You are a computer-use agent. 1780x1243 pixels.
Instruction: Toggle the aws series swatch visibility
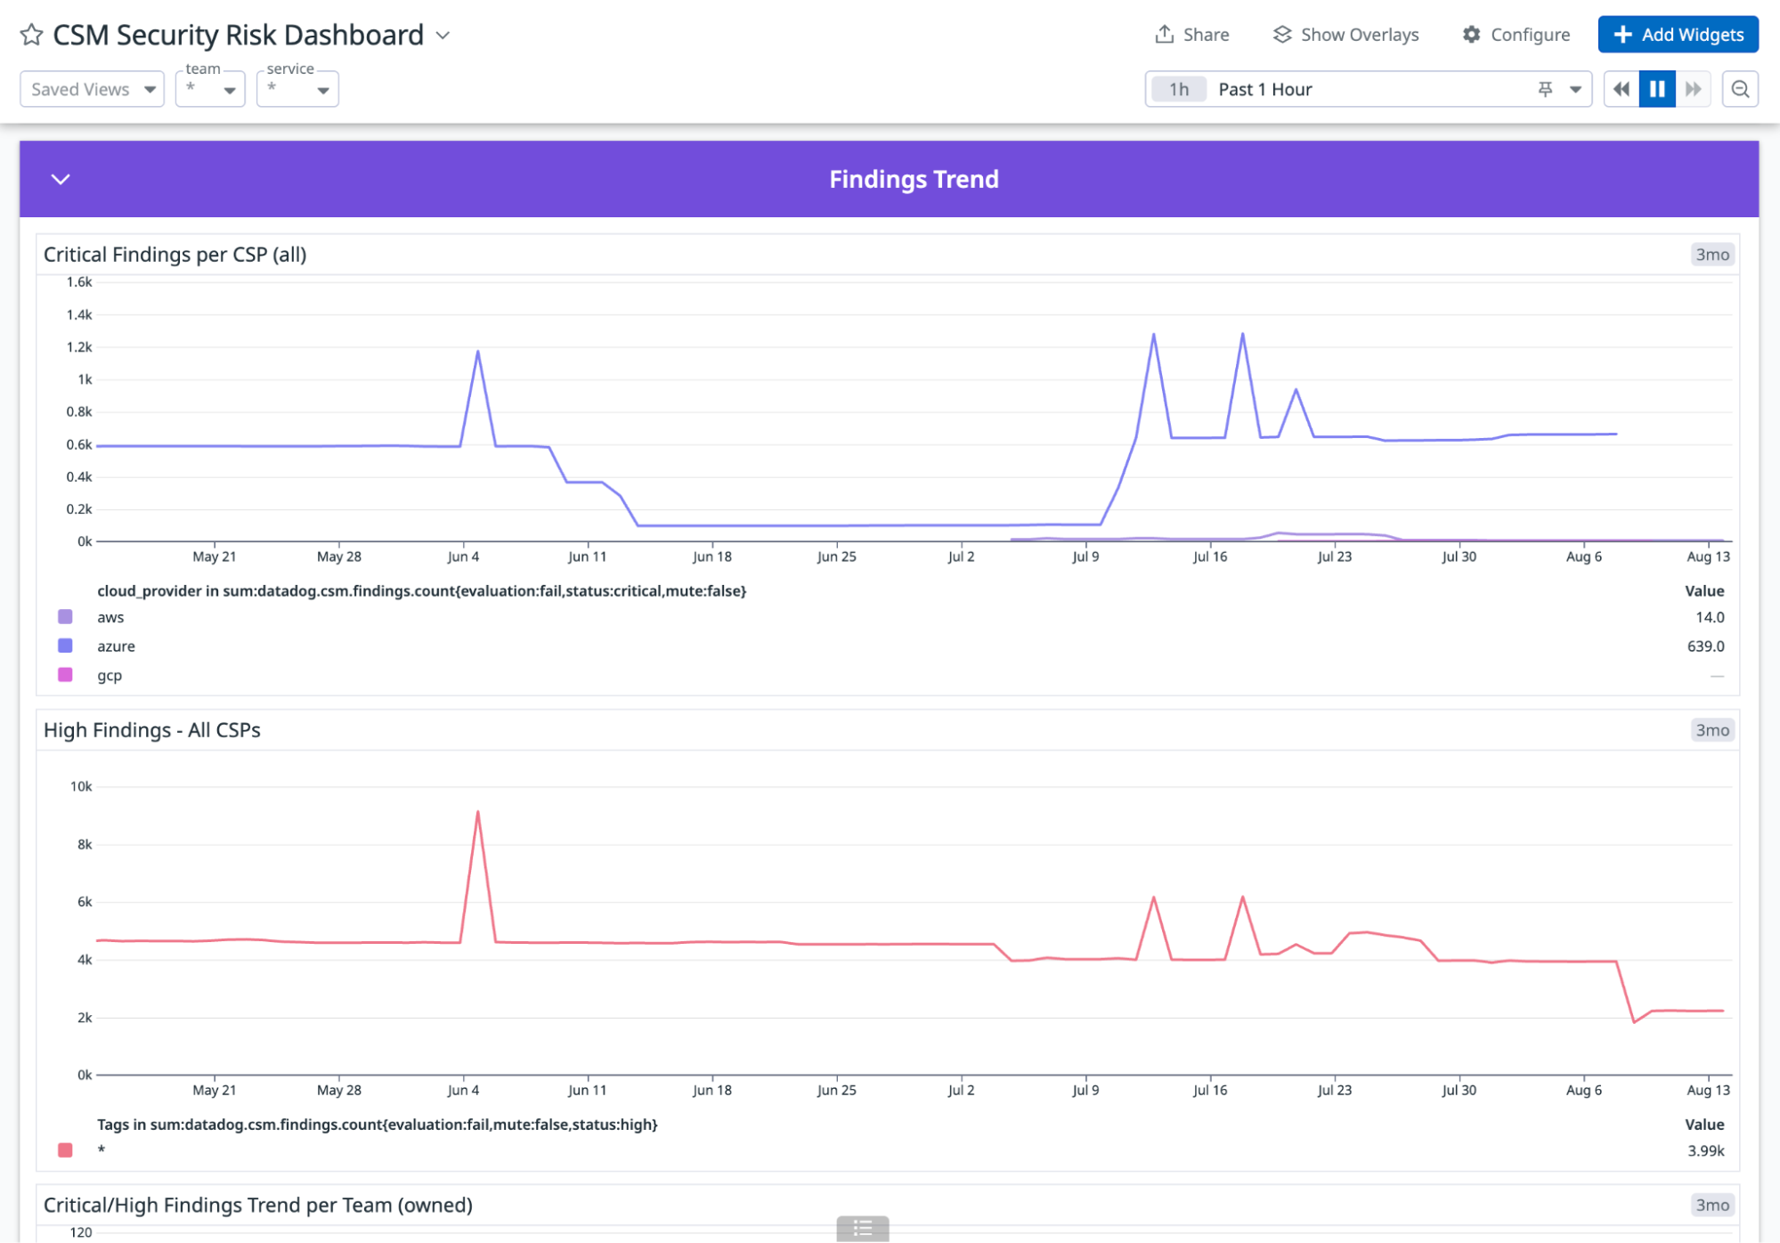tap(63, 616)
